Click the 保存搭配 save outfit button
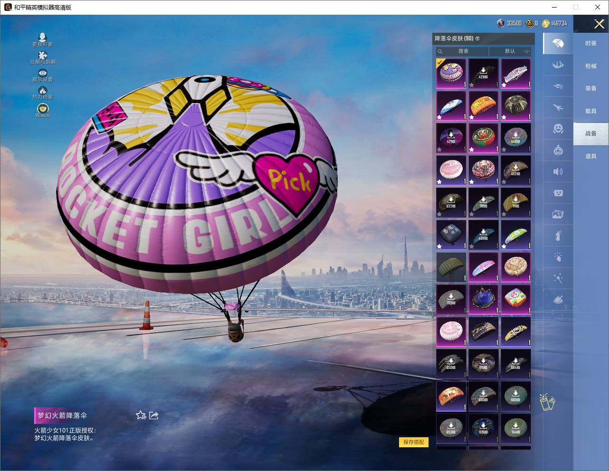This screenshot has width=609, height=471. tap(414, 443)
